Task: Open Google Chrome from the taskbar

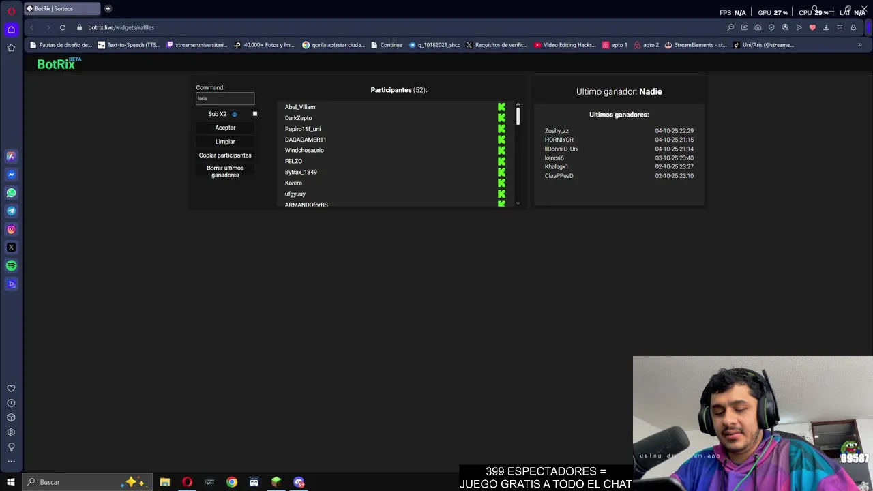Action: pos(232,482)
